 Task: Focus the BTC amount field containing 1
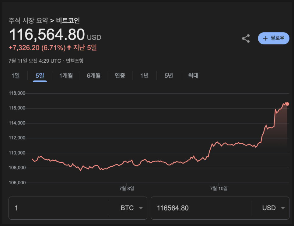pyautogui.click(x=59, y=208)
